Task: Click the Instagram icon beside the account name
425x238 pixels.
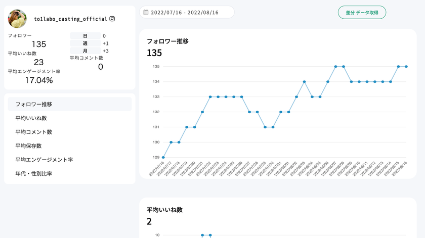Action: pyautogui.click(x=112, y=19)
